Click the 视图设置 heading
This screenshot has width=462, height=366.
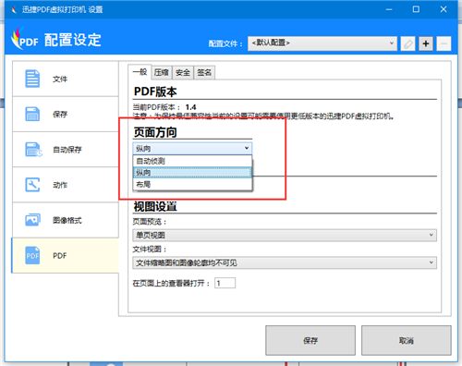[155, 207]
